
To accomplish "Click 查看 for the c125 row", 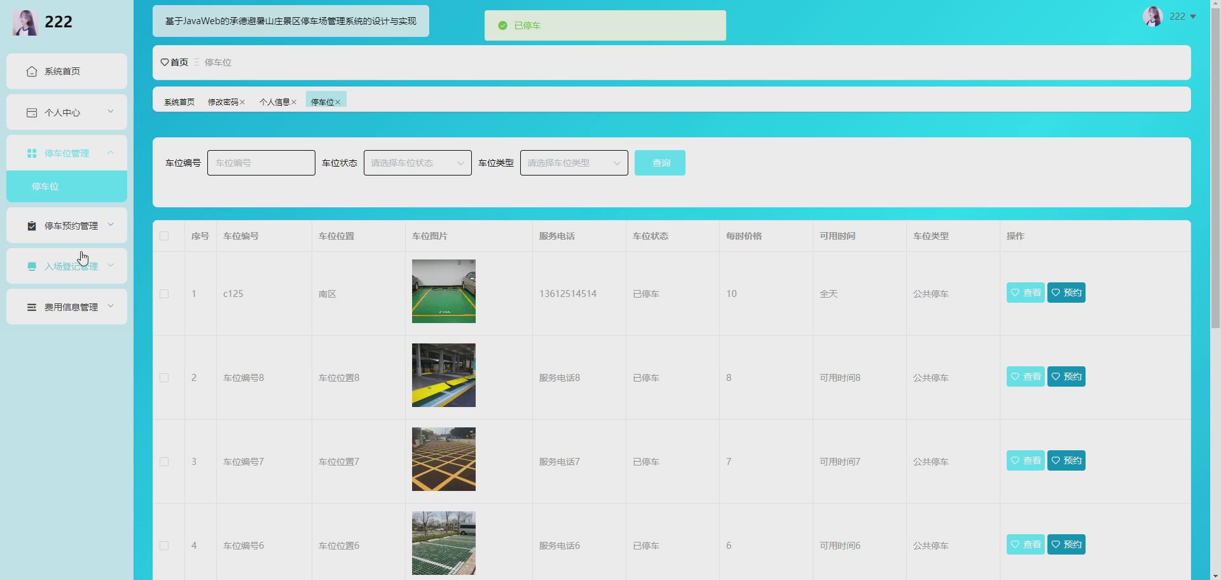I will tap(1026, 293).
